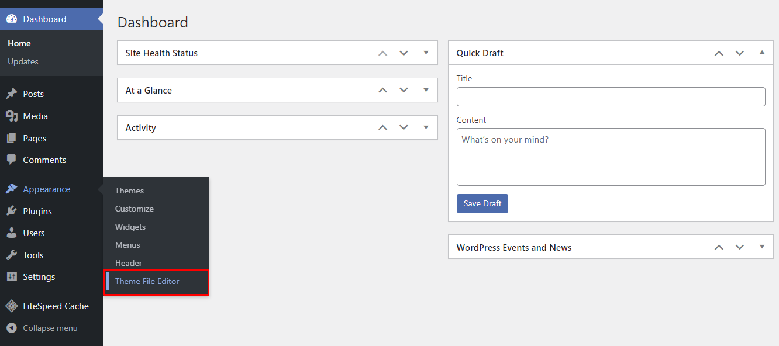Click the Save Draft button

(x=482, y=203)
